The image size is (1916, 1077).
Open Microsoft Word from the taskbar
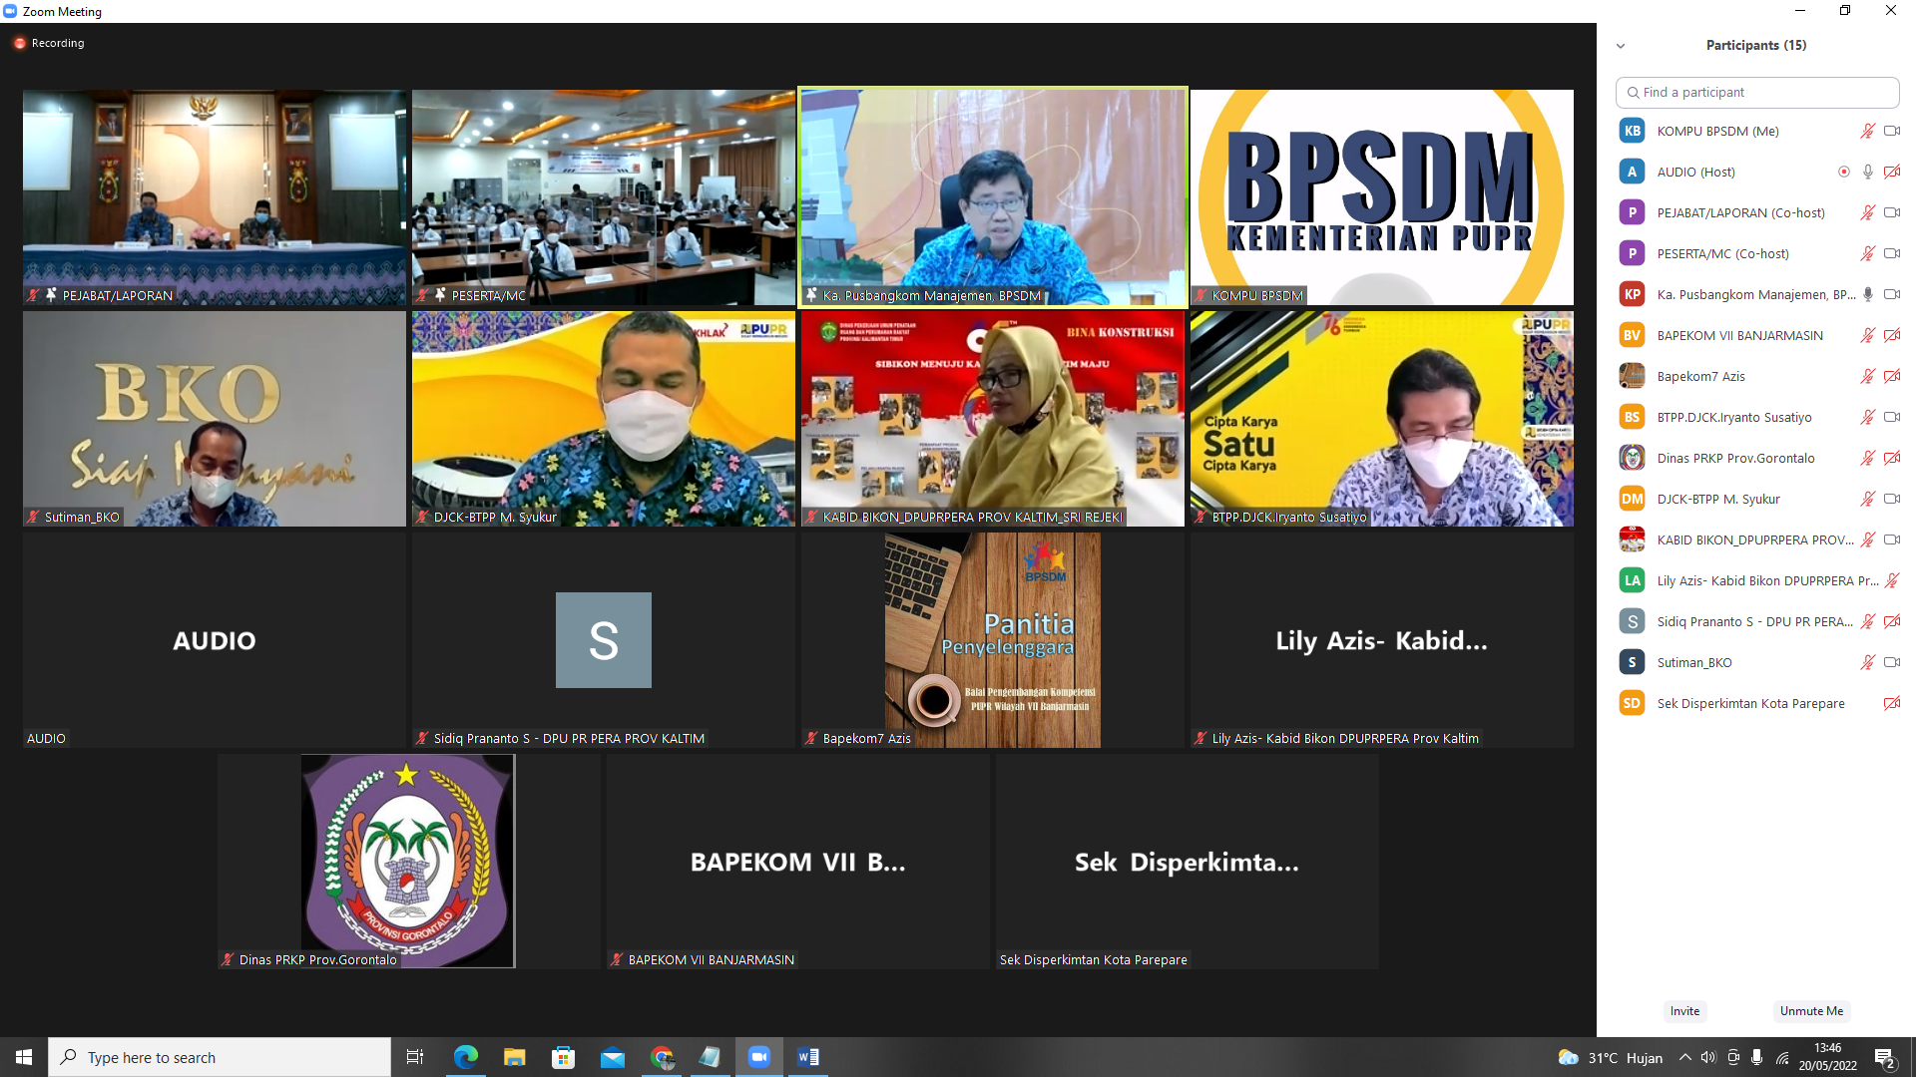point(808,1056)
